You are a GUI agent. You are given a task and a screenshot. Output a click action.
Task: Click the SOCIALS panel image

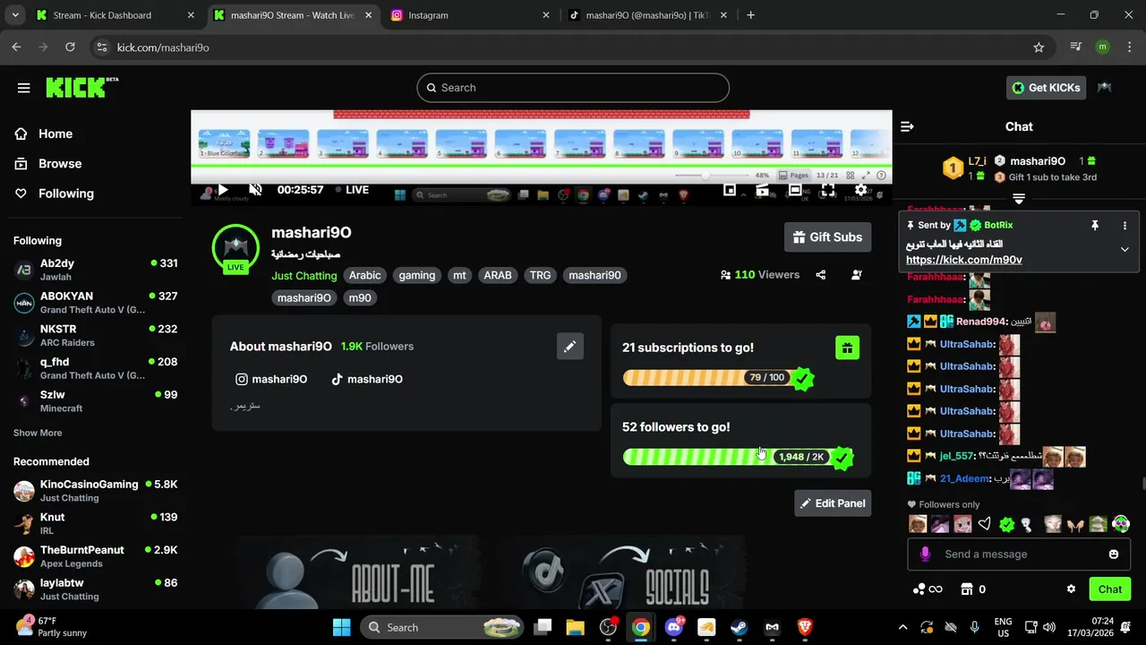coord(623,572)
